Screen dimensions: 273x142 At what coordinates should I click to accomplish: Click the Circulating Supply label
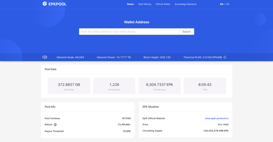click(152, 131)
